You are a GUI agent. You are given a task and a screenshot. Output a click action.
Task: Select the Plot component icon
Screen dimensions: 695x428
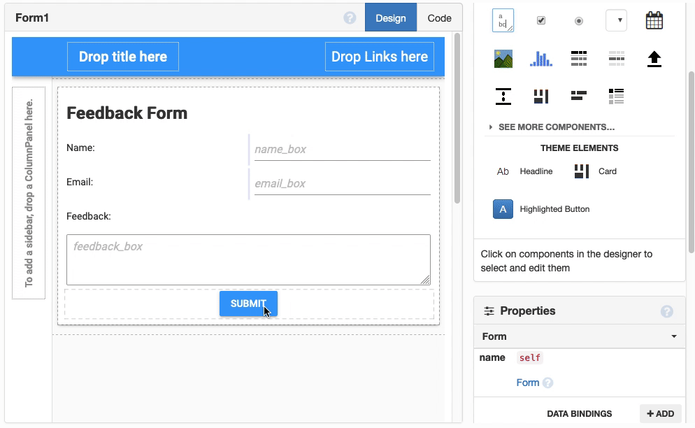point(540,58)
